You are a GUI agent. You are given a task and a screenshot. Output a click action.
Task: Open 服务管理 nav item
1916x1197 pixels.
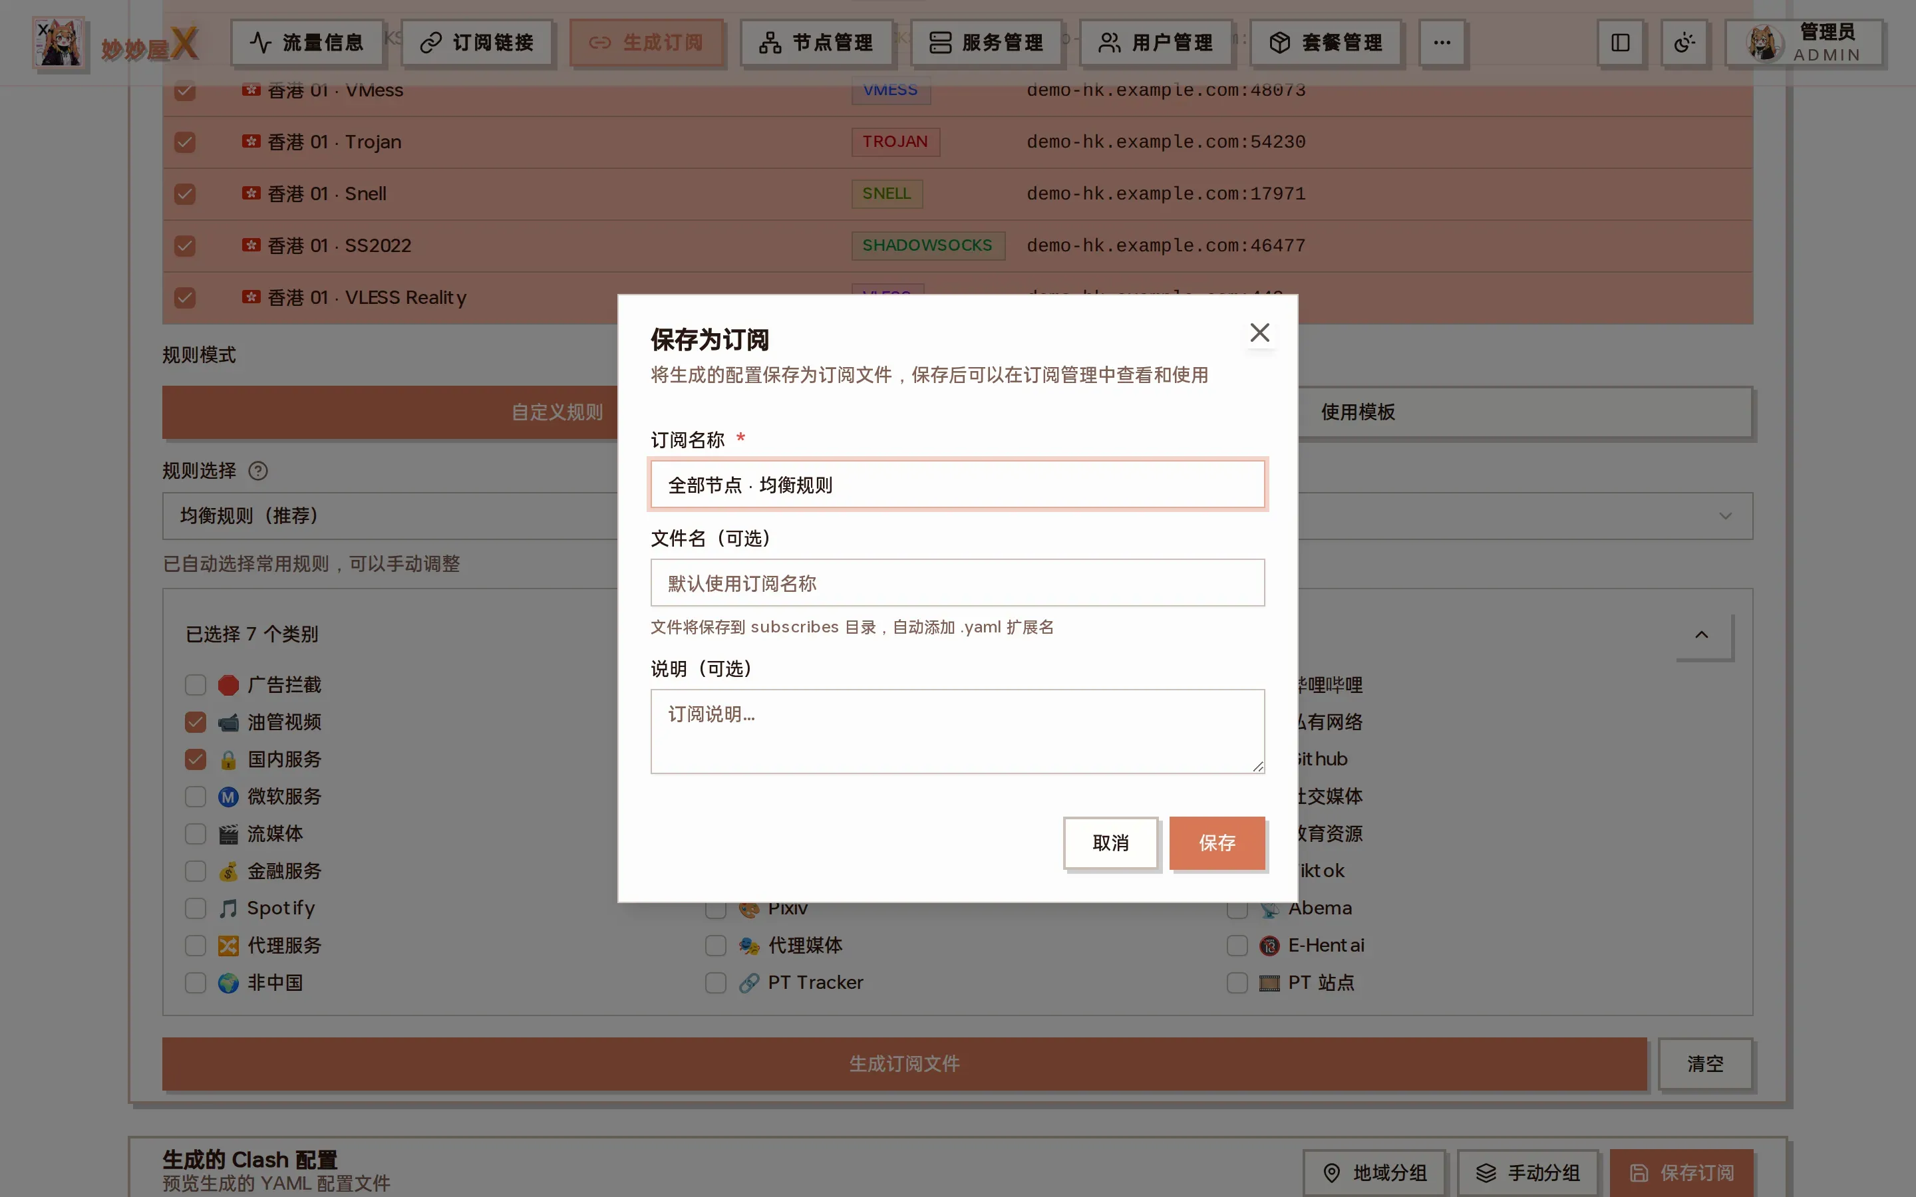[986, 43]
